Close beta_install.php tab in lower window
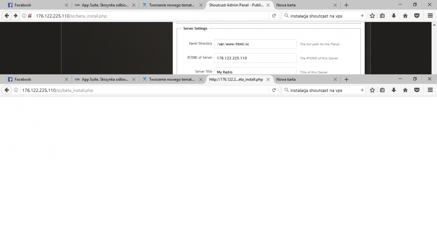The height and width of the screenshot is (245, 437). 268,79
